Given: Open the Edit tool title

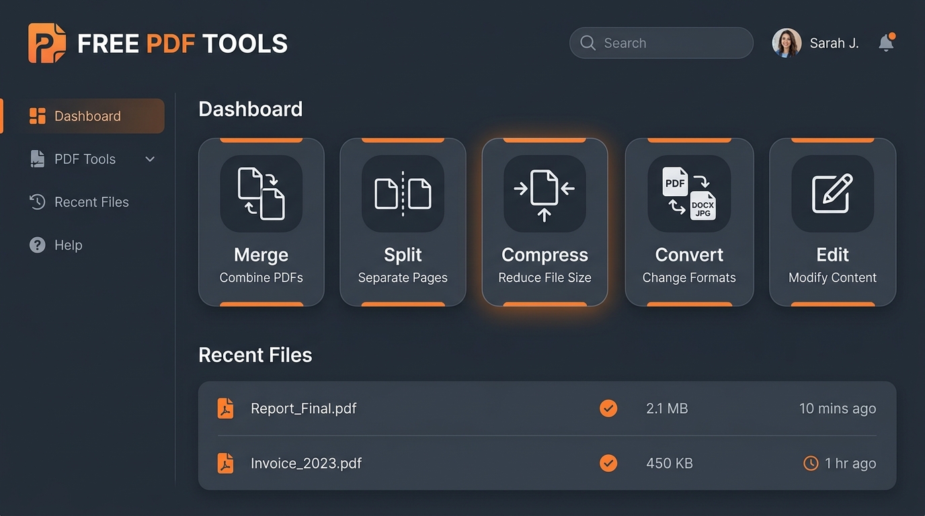Looking at the screenshot, I should [832, 255].
